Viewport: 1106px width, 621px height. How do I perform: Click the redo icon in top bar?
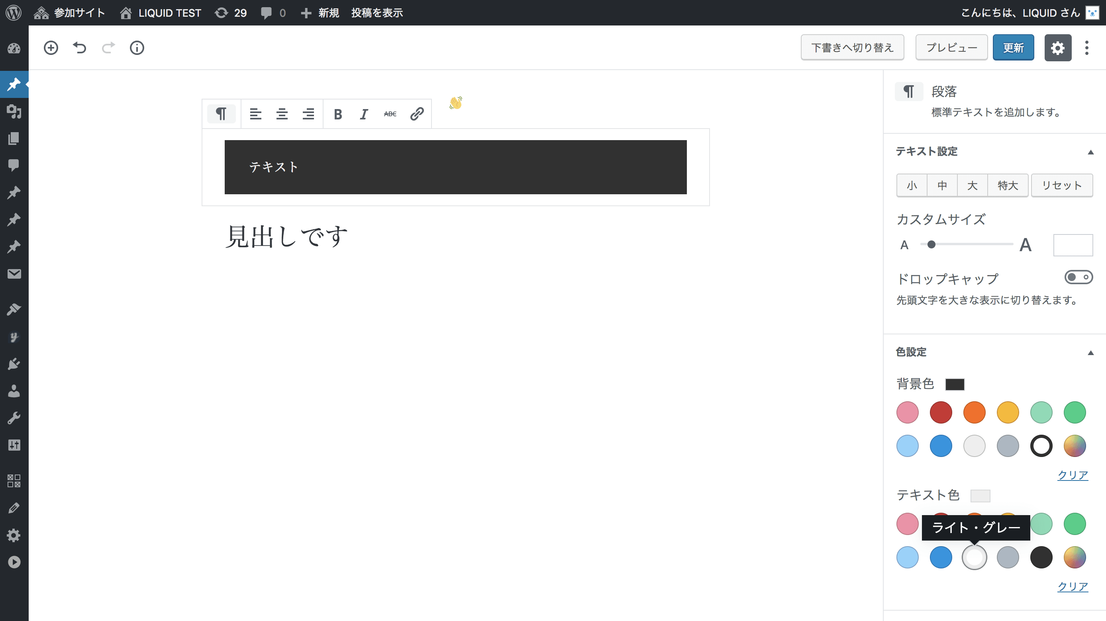pyautogui.click(x=108, y=48)
